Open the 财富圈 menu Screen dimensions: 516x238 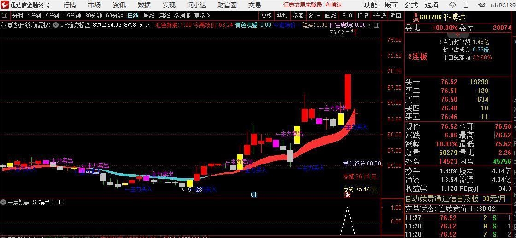(x=227, y=5)
